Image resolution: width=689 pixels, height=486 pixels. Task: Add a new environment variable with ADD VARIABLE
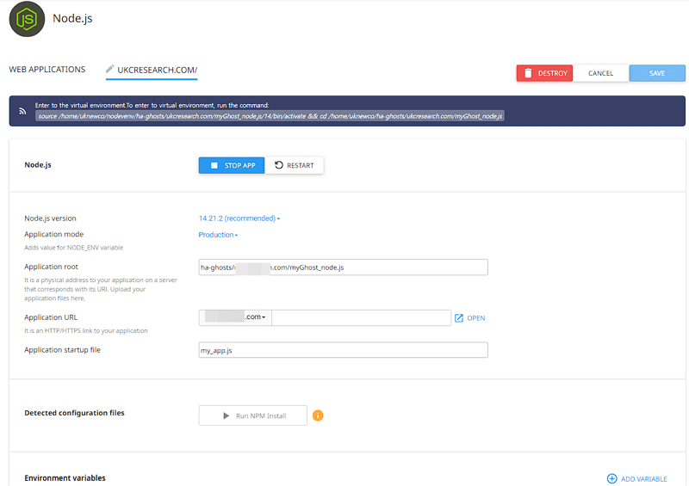(636, 478)
